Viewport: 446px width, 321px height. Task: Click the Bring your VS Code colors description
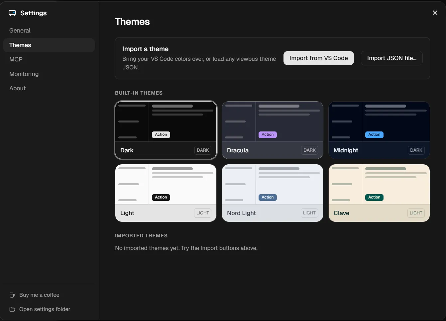199,63
